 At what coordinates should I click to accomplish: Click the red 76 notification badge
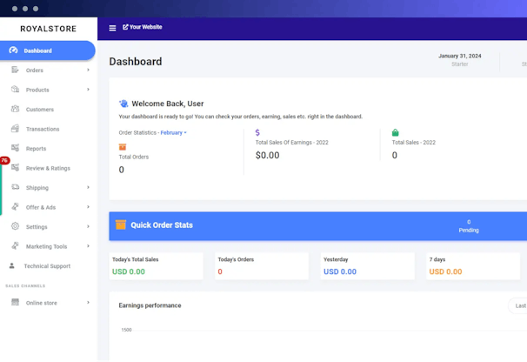click(4, 161)
